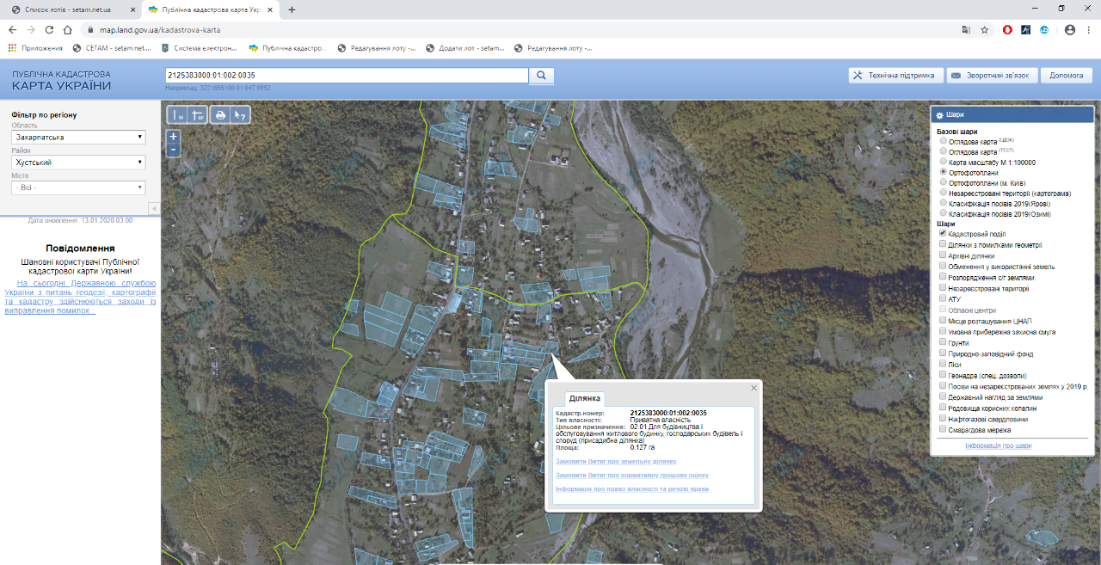Select the area measurement tool
This screenshot has height=565, width=1101.
coord(198,115)
